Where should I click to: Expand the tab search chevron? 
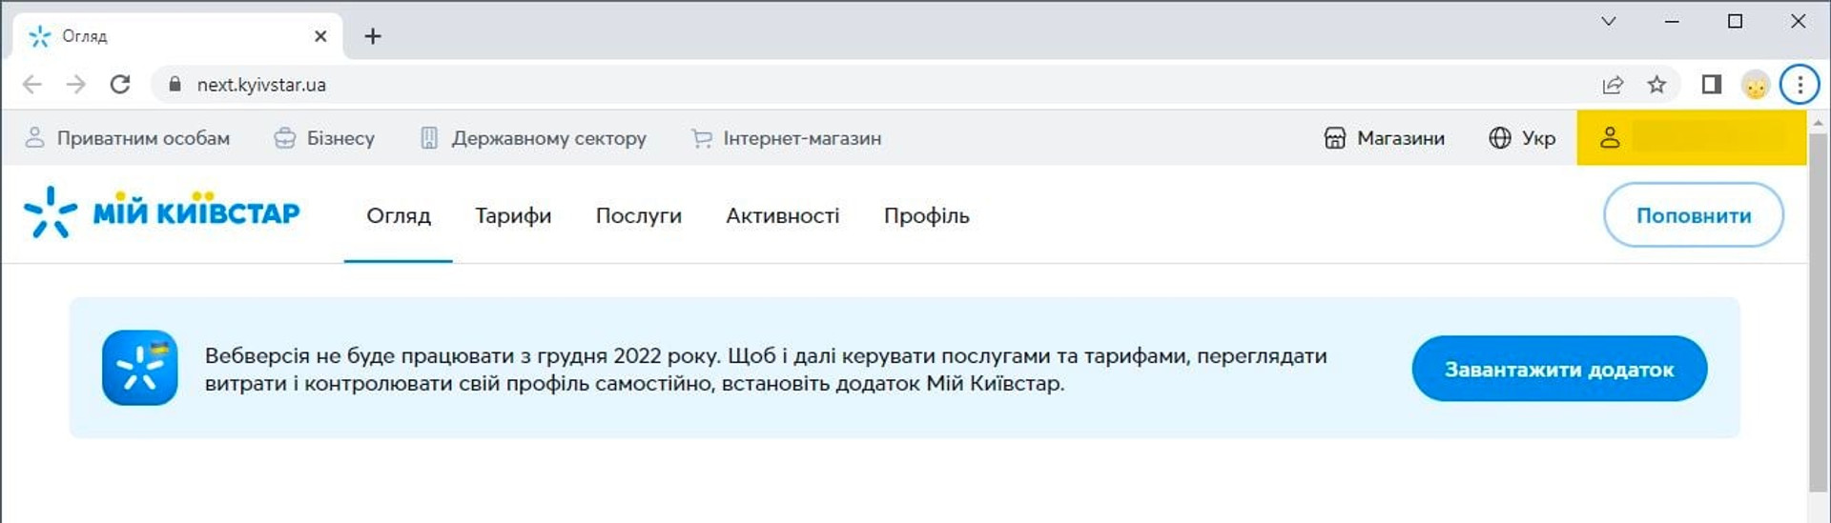[x=1609, y=21]
